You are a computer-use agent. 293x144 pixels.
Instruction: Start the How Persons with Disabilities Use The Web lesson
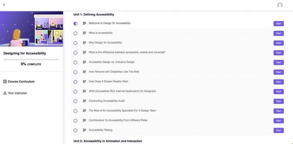coord(279,72)
